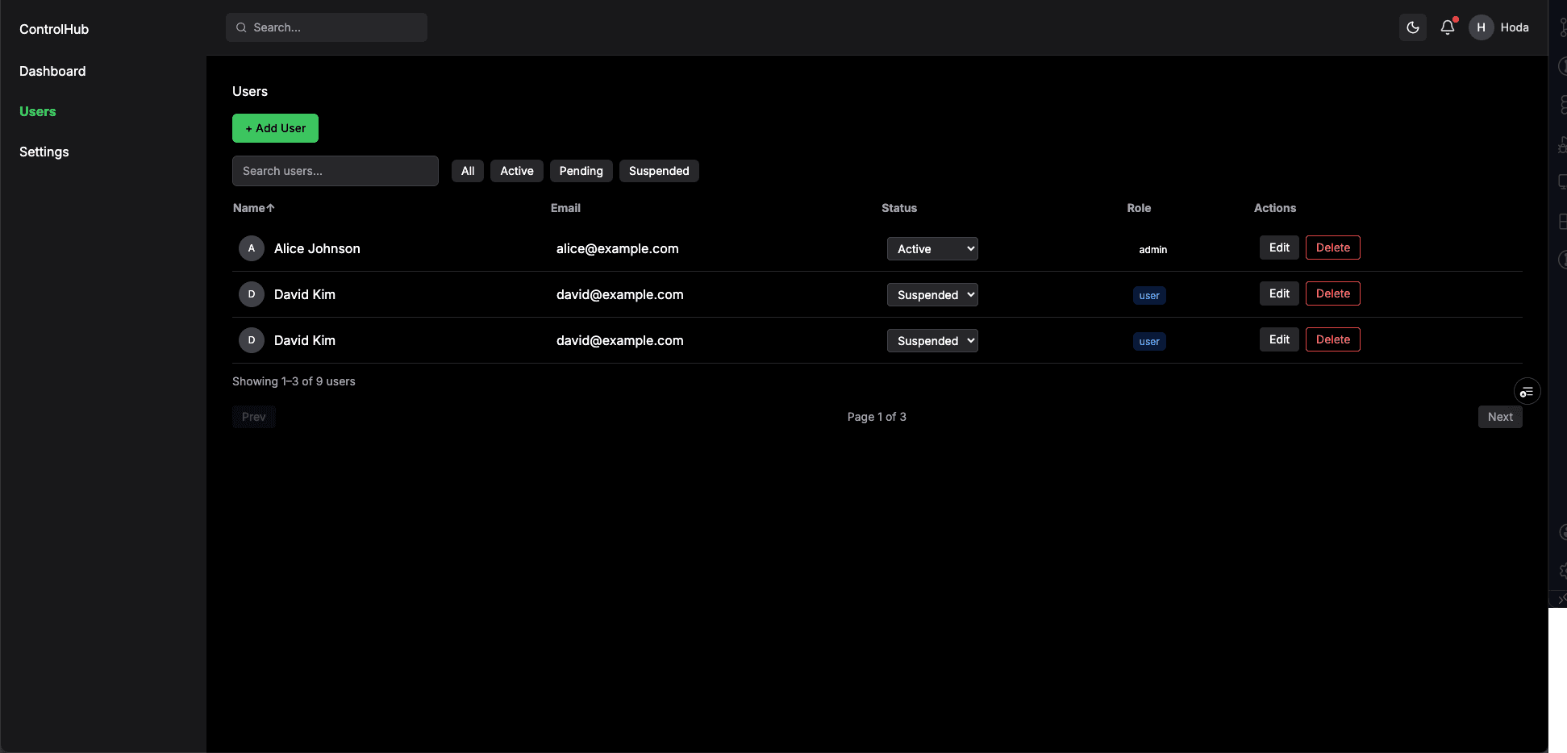Image resolution: width=1567 pixels, height=753 pixels.
Task: Click the Email column header
Action: (565, 208)
